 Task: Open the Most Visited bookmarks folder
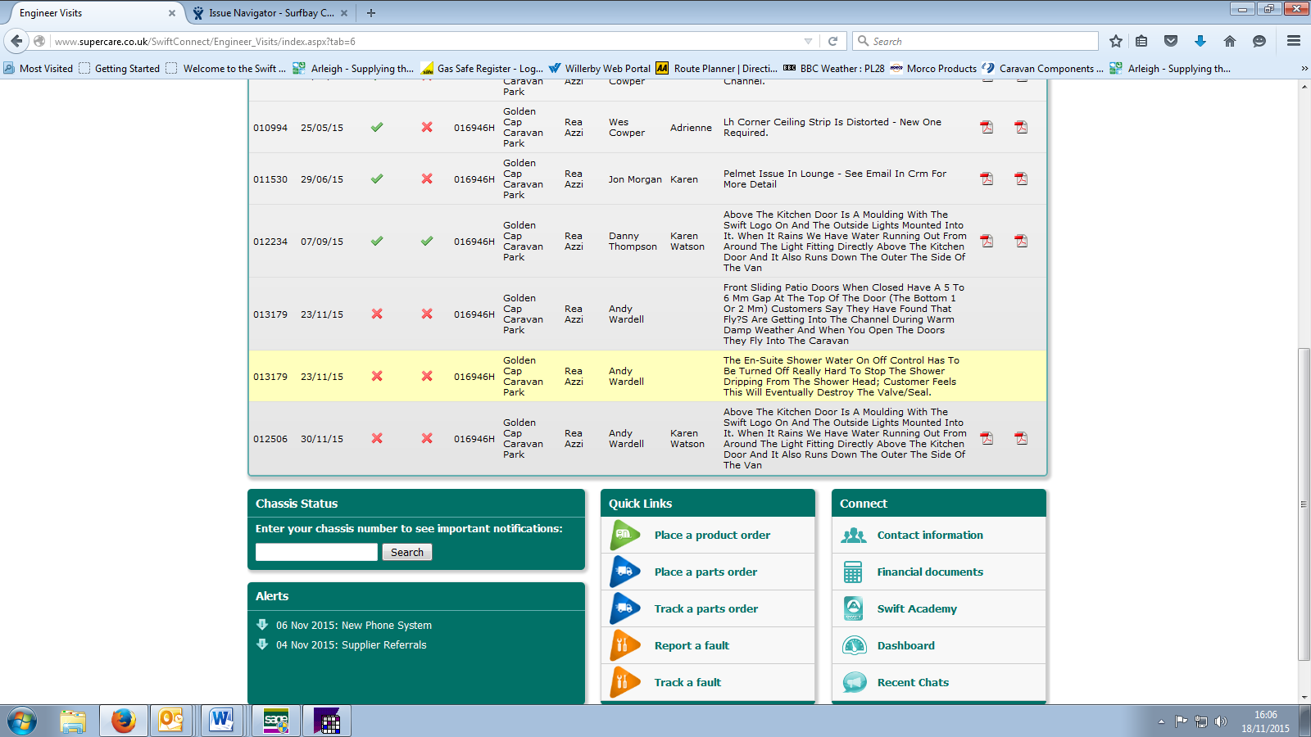pos(39,69)
